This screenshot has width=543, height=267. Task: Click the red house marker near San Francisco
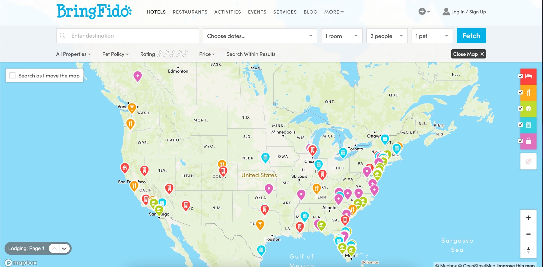(125, 168)
